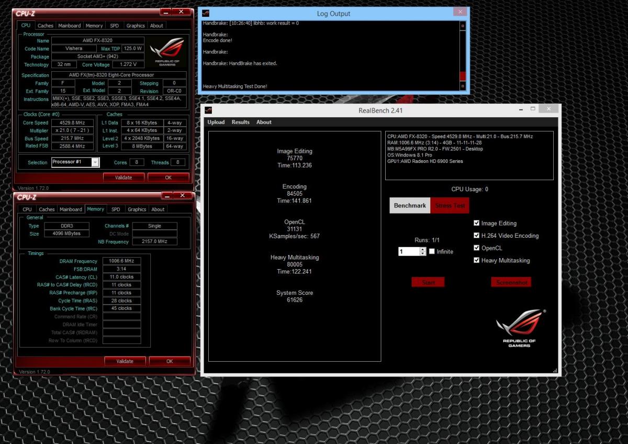Viewport: 628px width, 444px height.
Task: Open the Caches tab in top CPU-Z window
Action: pyautogui.click(x=46, y=26)
